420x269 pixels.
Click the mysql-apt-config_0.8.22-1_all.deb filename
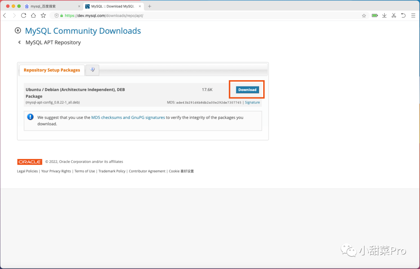tap(52, 102)
